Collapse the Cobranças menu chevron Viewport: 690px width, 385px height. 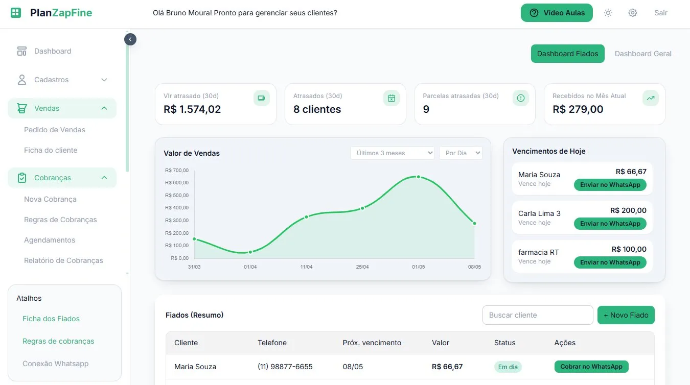point(104,178)
